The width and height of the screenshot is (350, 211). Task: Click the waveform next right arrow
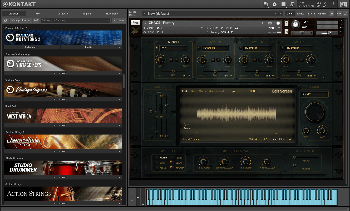[289, 114]
